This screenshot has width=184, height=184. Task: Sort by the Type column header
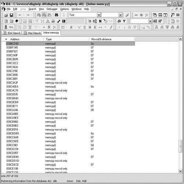[66, 39]
